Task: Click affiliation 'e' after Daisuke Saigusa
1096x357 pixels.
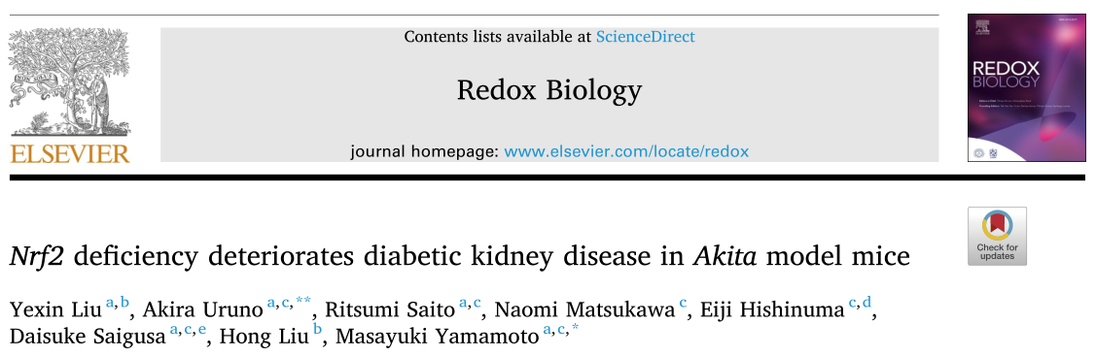Action: pos(202,331)
